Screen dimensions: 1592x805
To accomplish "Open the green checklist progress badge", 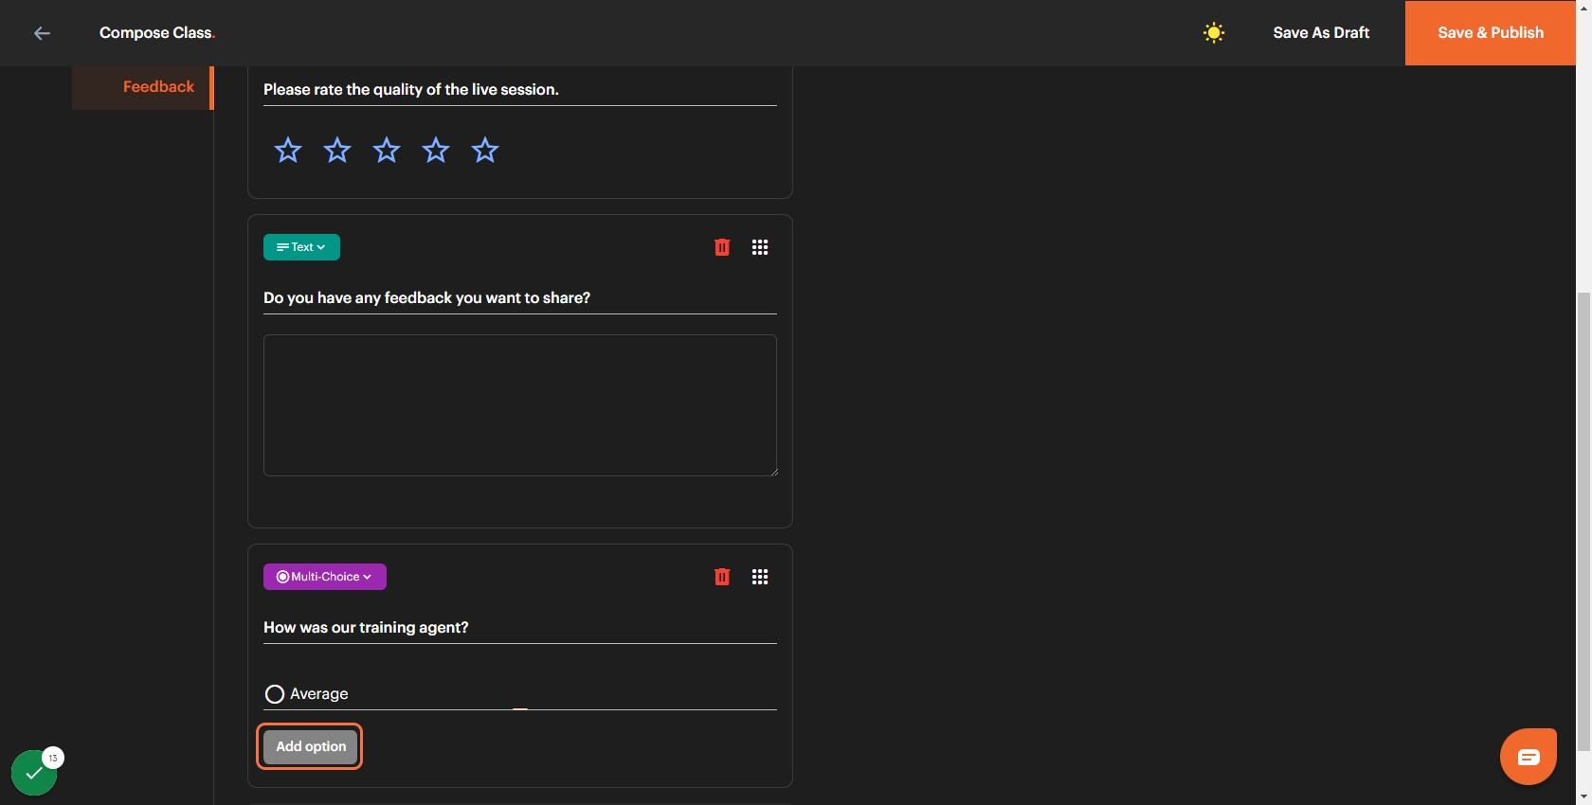I will [34, 773].
